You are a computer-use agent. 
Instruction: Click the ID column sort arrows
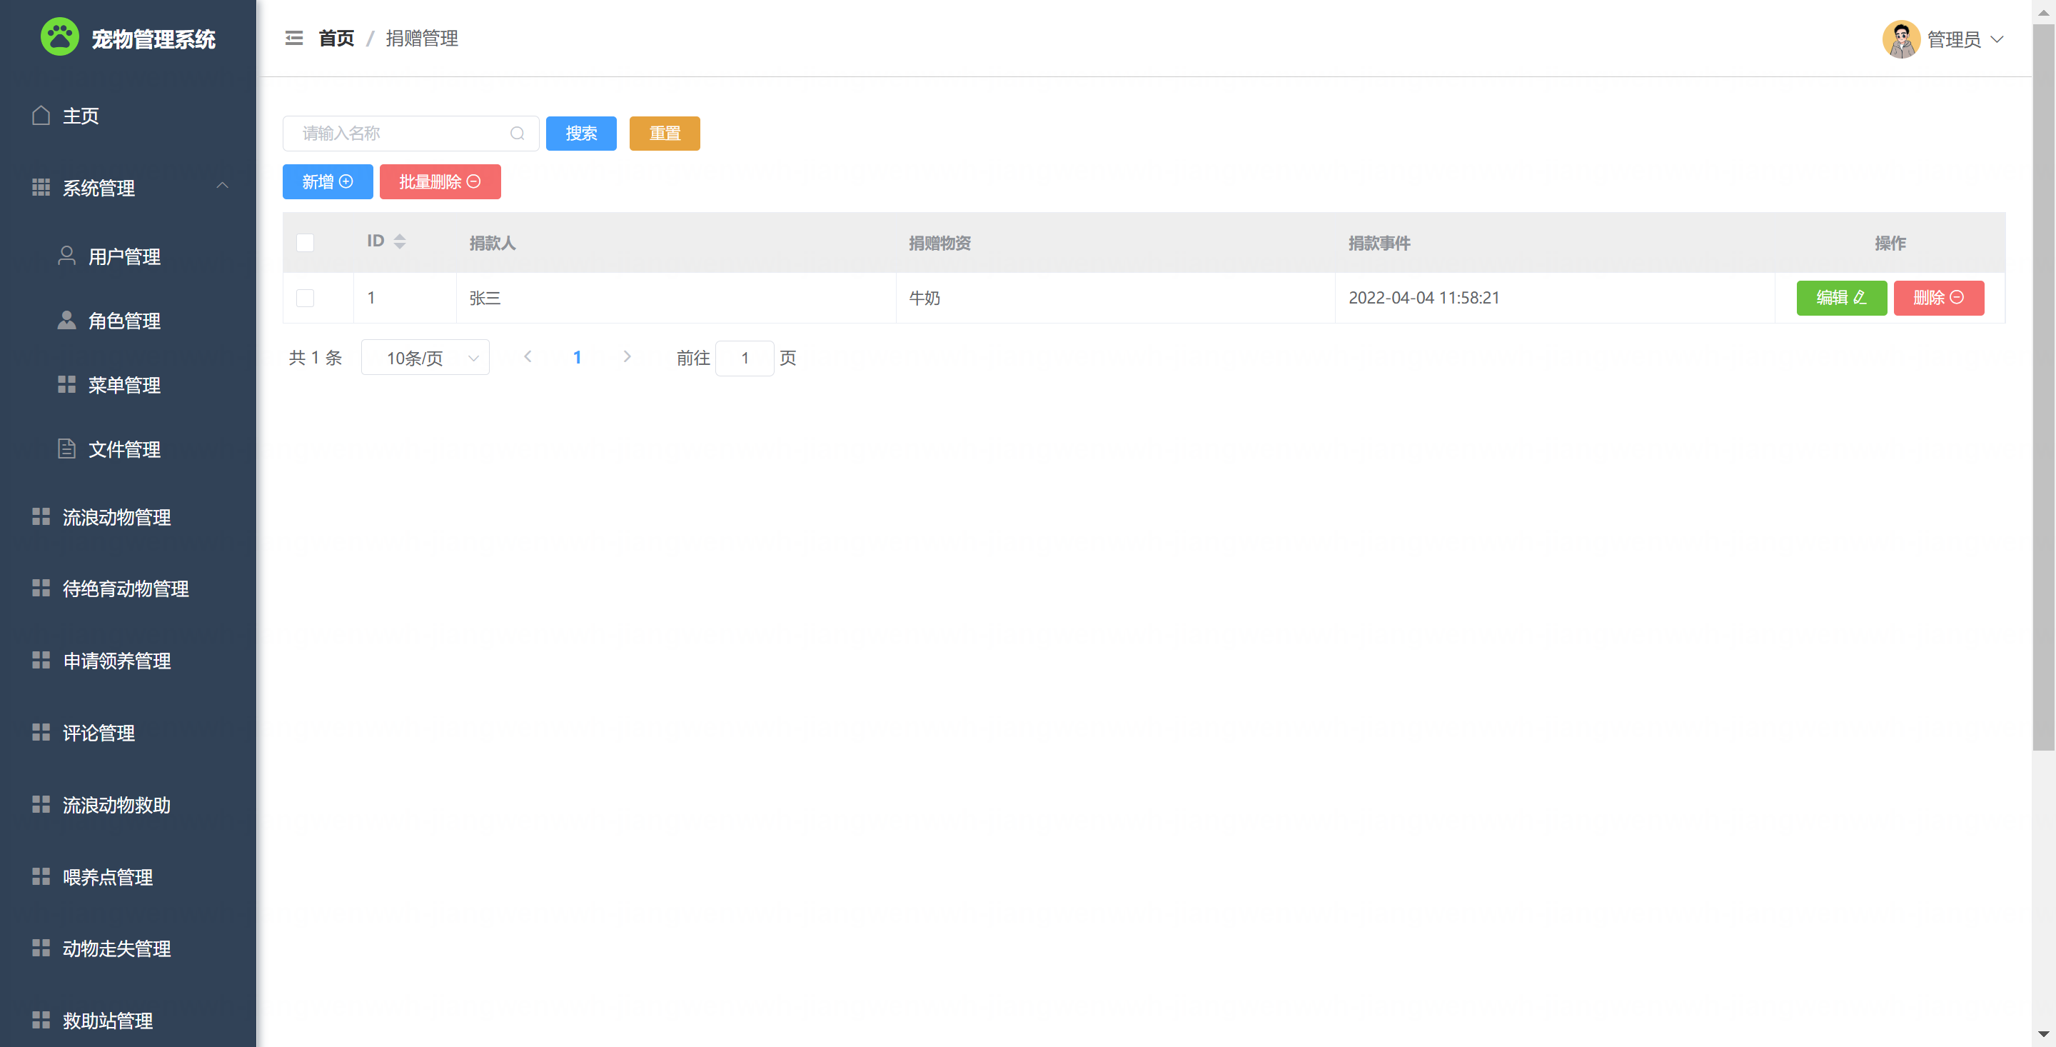pos(400,241)
